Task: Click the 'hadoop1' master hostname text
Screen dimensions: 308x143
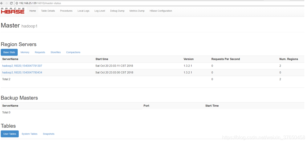Action: click(29, 26)
